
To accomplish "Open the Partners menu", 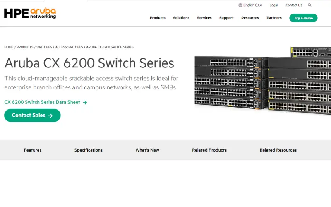I will pyautogui.click(x=274, y=18).
